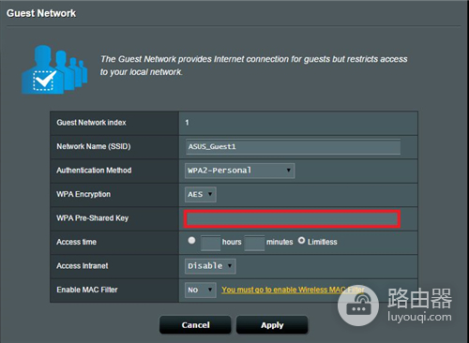The height and width of the screenshot is (343, 469).
Task: Click the luyouqi router watermark icon
Action: 358,305
